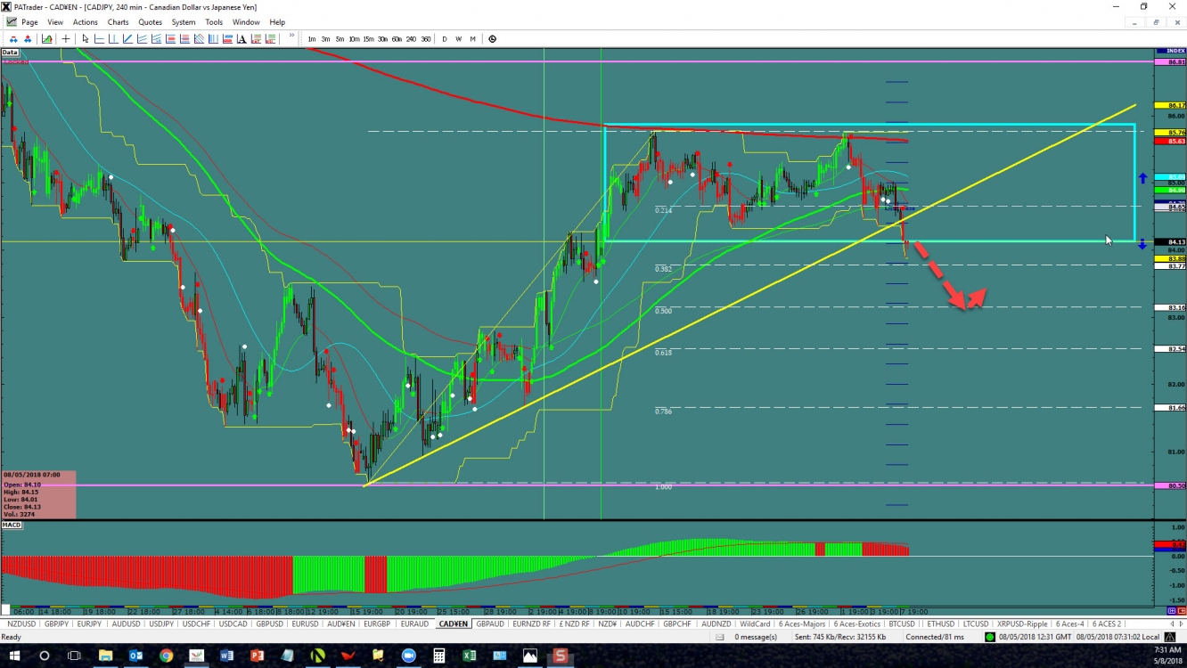This screenshot has height=668, width=1187.
Task: Click the 0 message(s) status entry
Action: click(x=755, y=637)
